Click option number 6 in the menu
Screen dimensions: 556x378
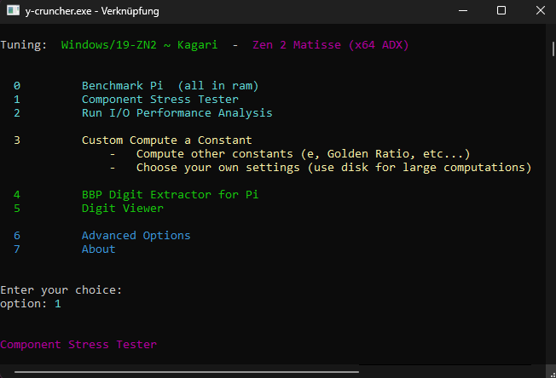[17, 235]
